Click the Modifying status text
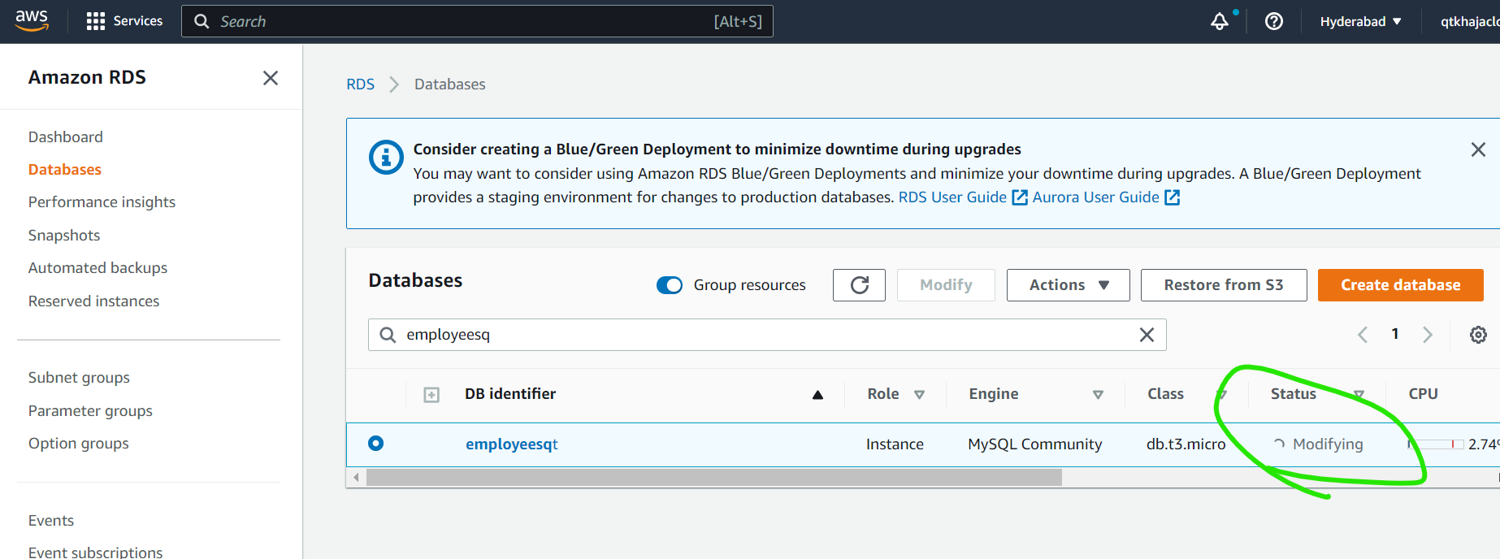 click(x=1328, y=444)
